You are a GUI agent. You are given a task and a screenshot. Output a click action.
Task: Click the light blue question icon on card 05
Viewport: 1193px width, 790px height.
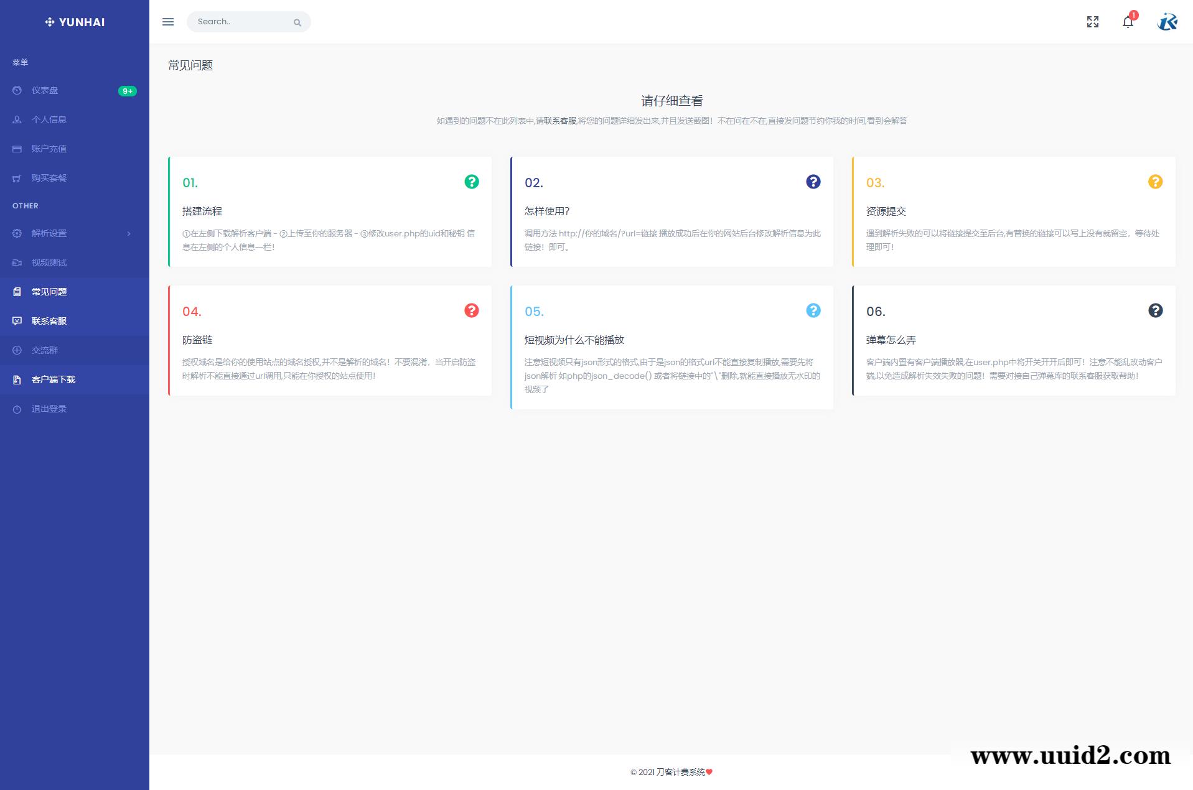(x=813, y=310)
